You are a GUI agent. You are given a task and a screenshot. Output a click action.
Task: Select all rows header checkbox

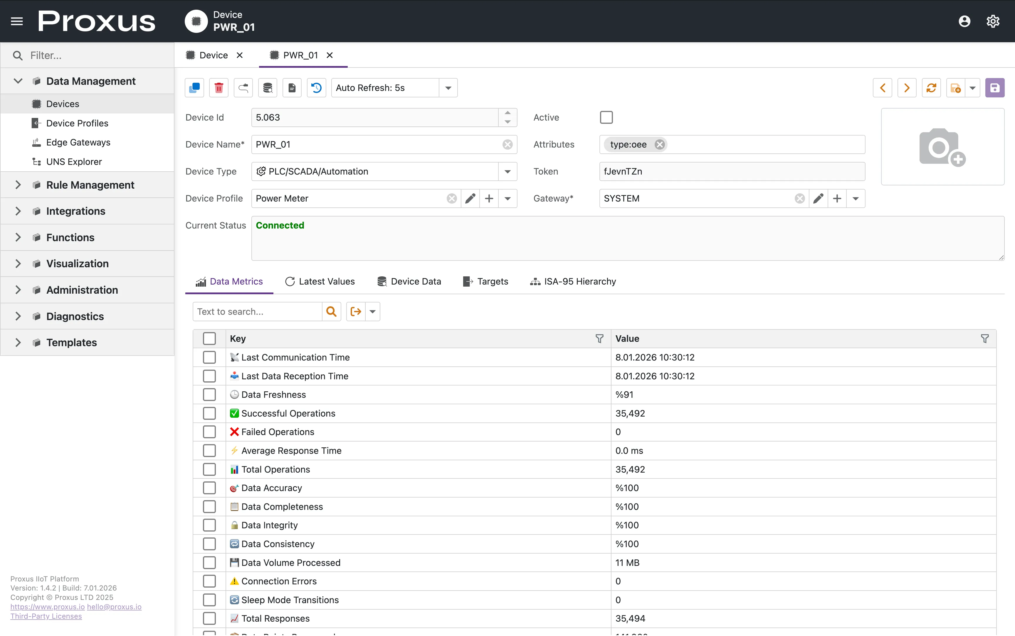(209, 339)
